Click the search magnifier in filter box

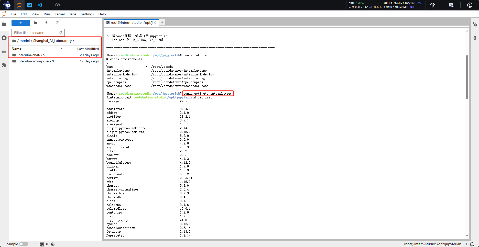click(61, 33)
